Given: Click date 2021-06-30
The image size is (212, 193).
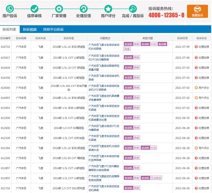Looking at the screenshot, I should (x=182, y=118).
